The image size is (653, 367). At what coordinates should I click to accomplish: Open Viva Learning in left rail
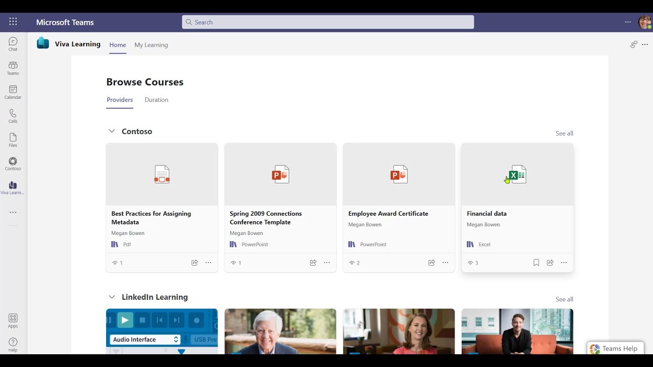pyautogui.click(x=13, y=188)
